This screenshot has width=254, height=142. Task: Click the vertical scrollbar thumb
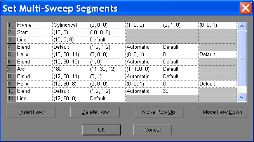(242, 59)
